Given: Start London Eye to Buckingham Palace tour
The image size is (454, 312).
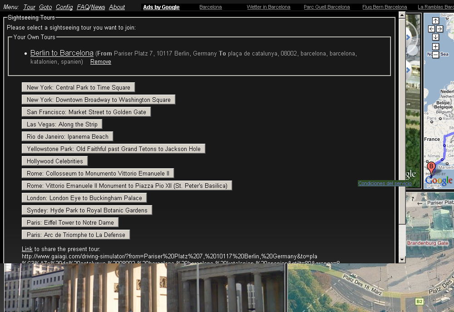Looking at the screenshot, I should pos(84,198).
